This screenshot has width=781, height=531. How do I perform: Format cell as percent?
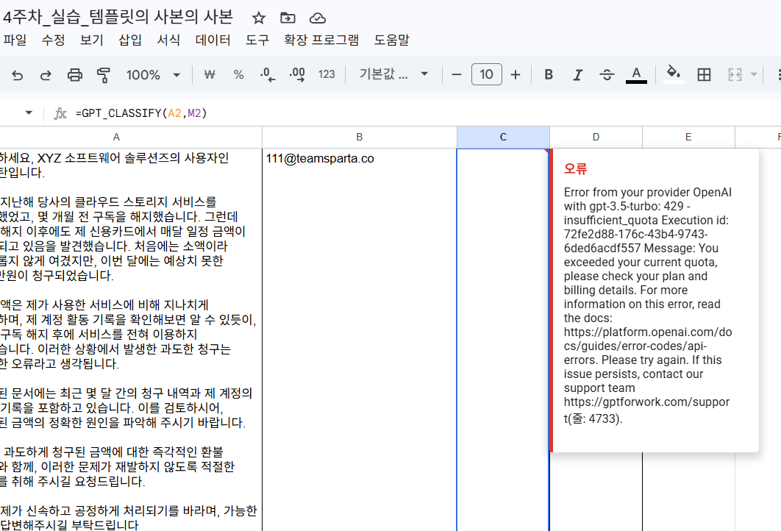click(x=238, y=75)
